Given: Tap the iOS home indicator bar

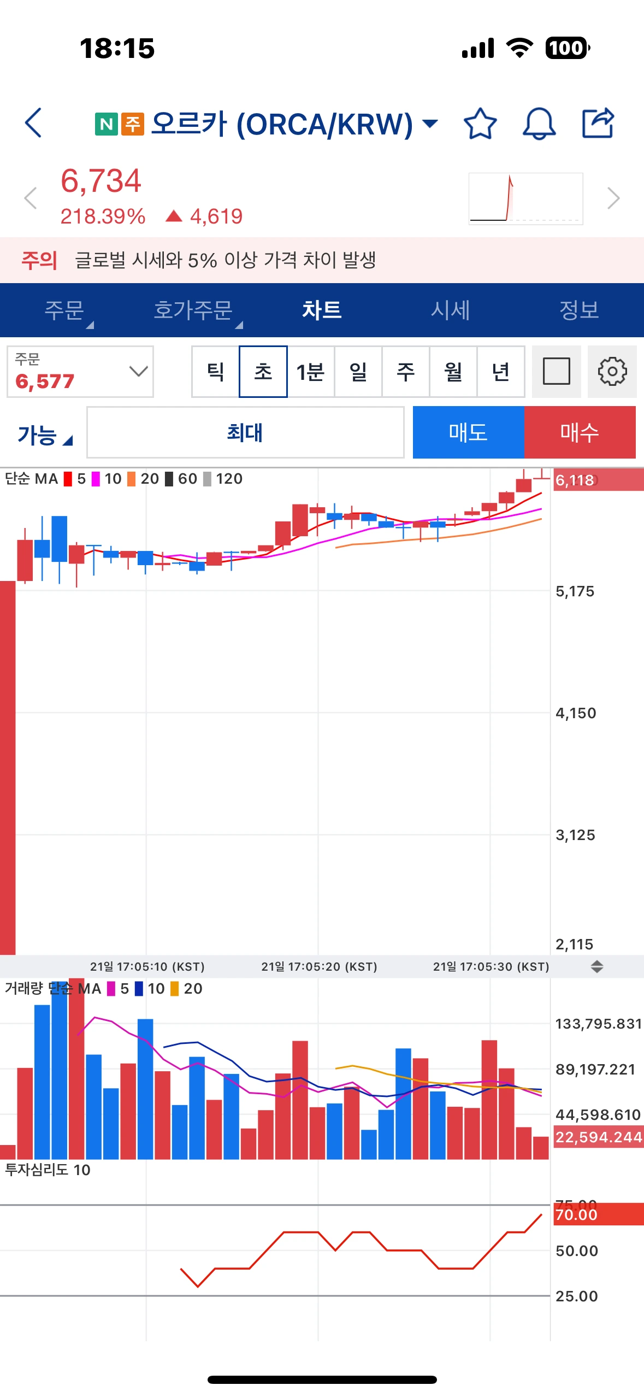Looking at the screenshot, I should tap(322, 1380).
